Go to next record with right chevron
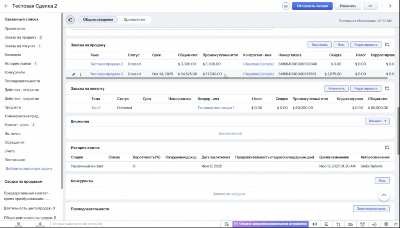Screen dimensions: 400x228 [x=390, y=6]
